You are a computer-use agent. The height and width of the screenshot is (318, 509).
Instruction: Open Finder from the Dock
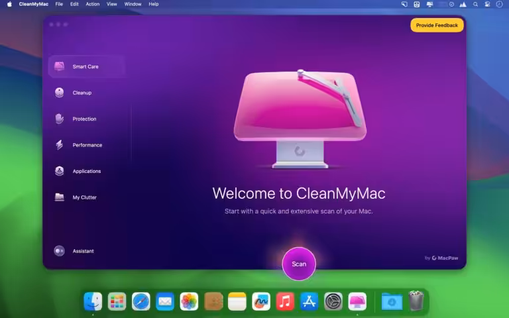[x=93, y=301]
